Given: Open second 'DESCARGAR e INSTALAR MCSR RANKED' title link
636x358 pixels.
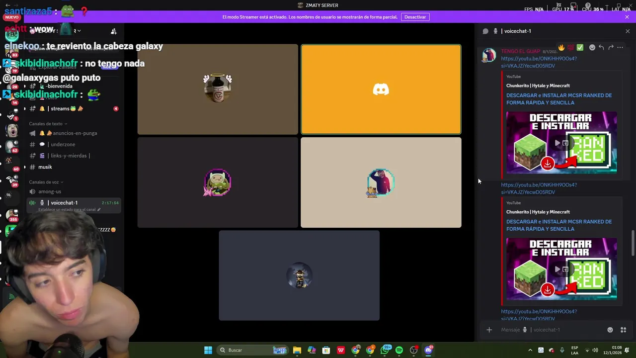Looking at the screenshot, I should [559, 225].
